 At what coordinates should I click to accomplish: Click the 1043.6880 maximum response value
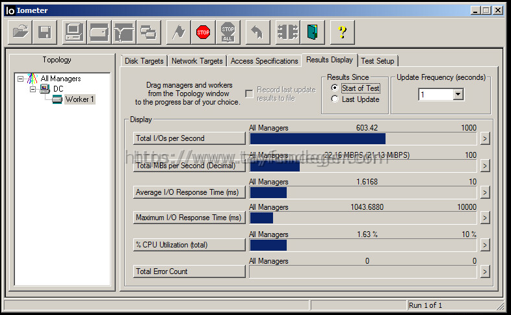click(x=367, y=207)
